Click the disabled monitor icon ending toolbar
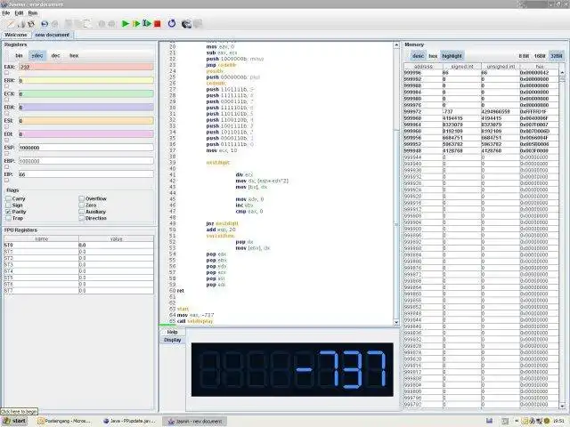This screenshot has height=427, width=570. tap(198, 24)
